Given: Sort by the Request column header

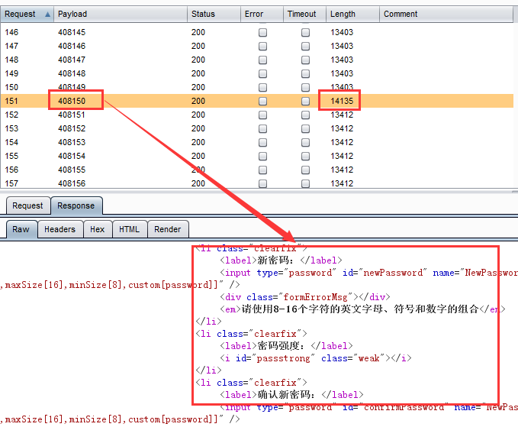Looking at the screenshot, I should [27, 15].
